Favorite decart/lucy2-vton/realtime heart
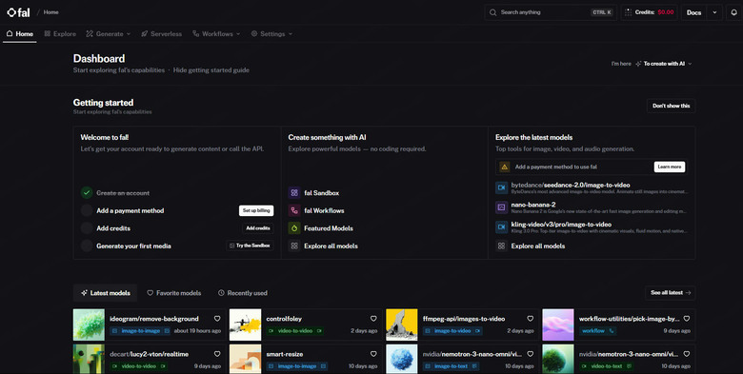 coord(217,354)
